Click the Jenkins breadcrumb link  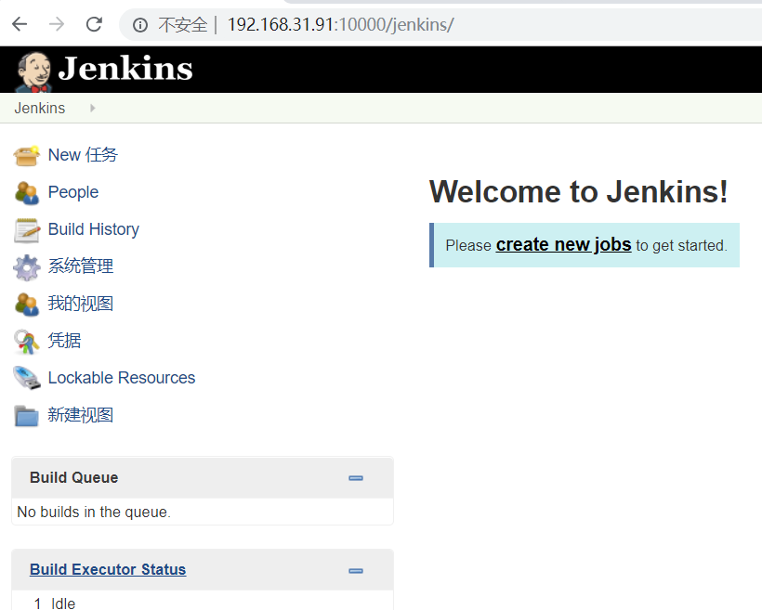coord(40,108)
